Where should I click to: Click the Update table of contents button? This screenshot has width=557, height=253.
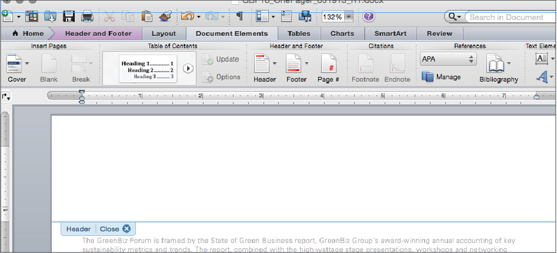pyautogui.click(x=220, y=59)
